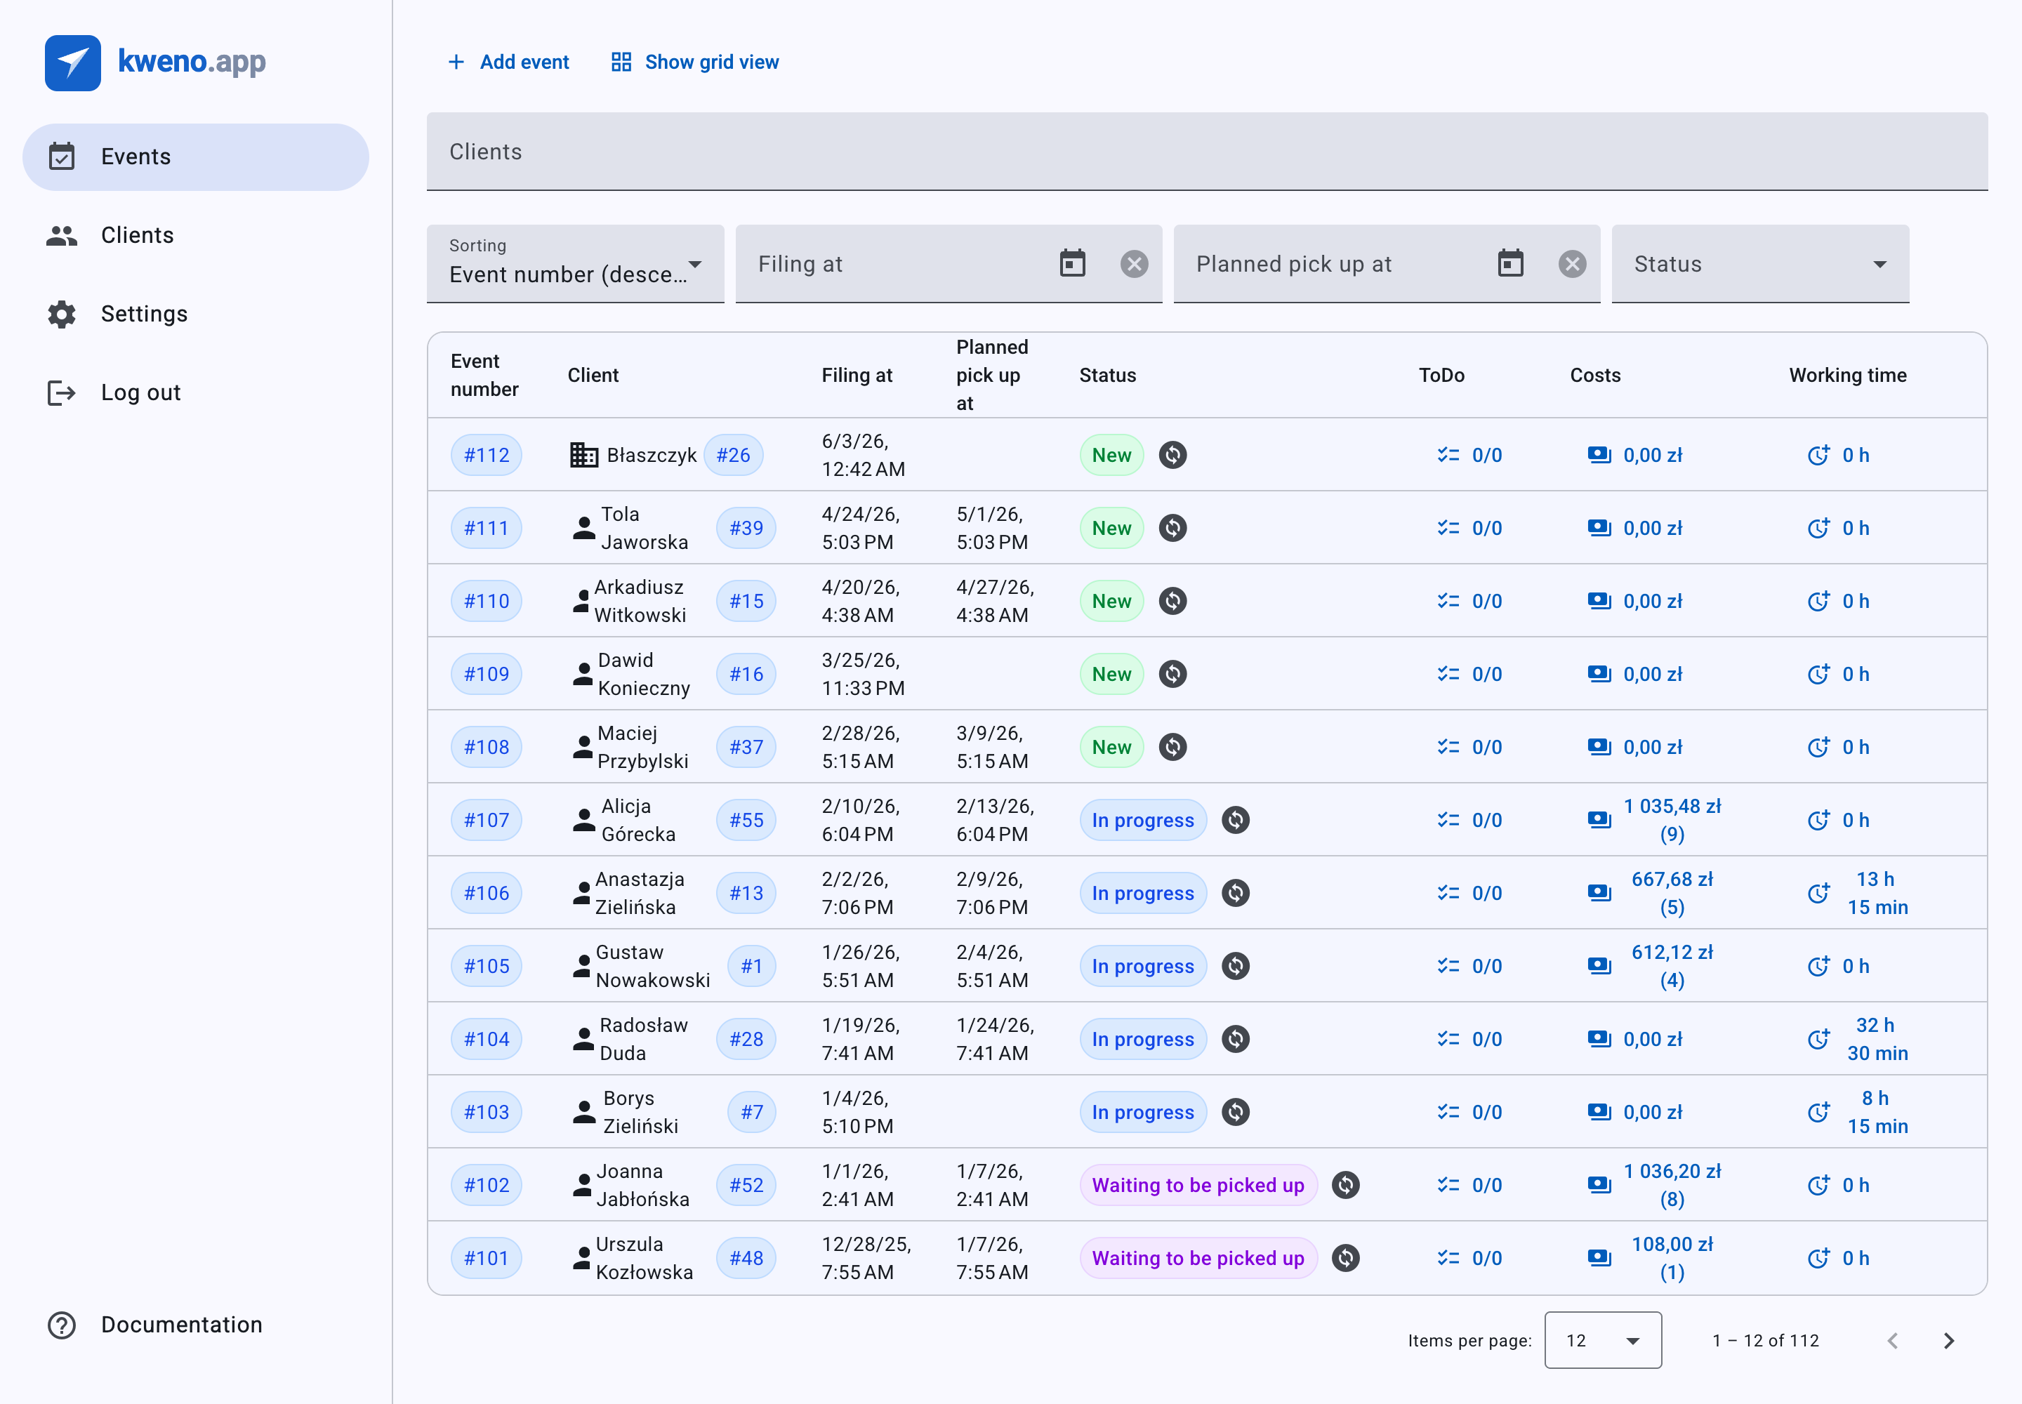Open ToDo checklist for event #112
The image size is (2022, 1404).
[x=1469, y=455]
